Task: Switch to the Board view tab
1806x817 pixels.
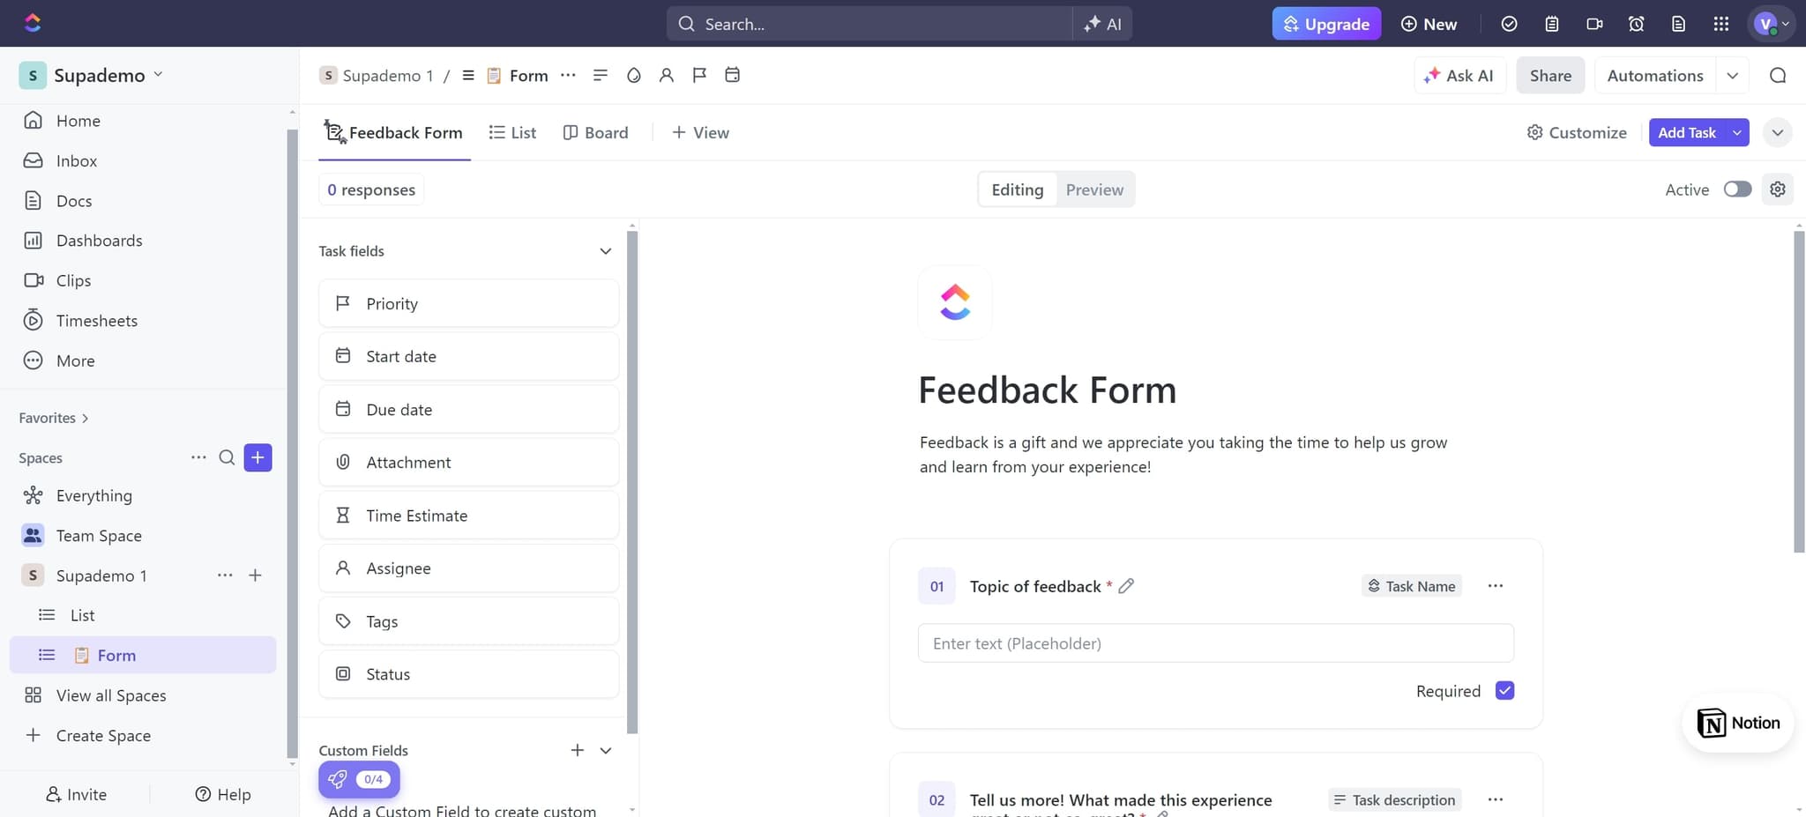Action: pyautogui.click(x=595, y=132)
